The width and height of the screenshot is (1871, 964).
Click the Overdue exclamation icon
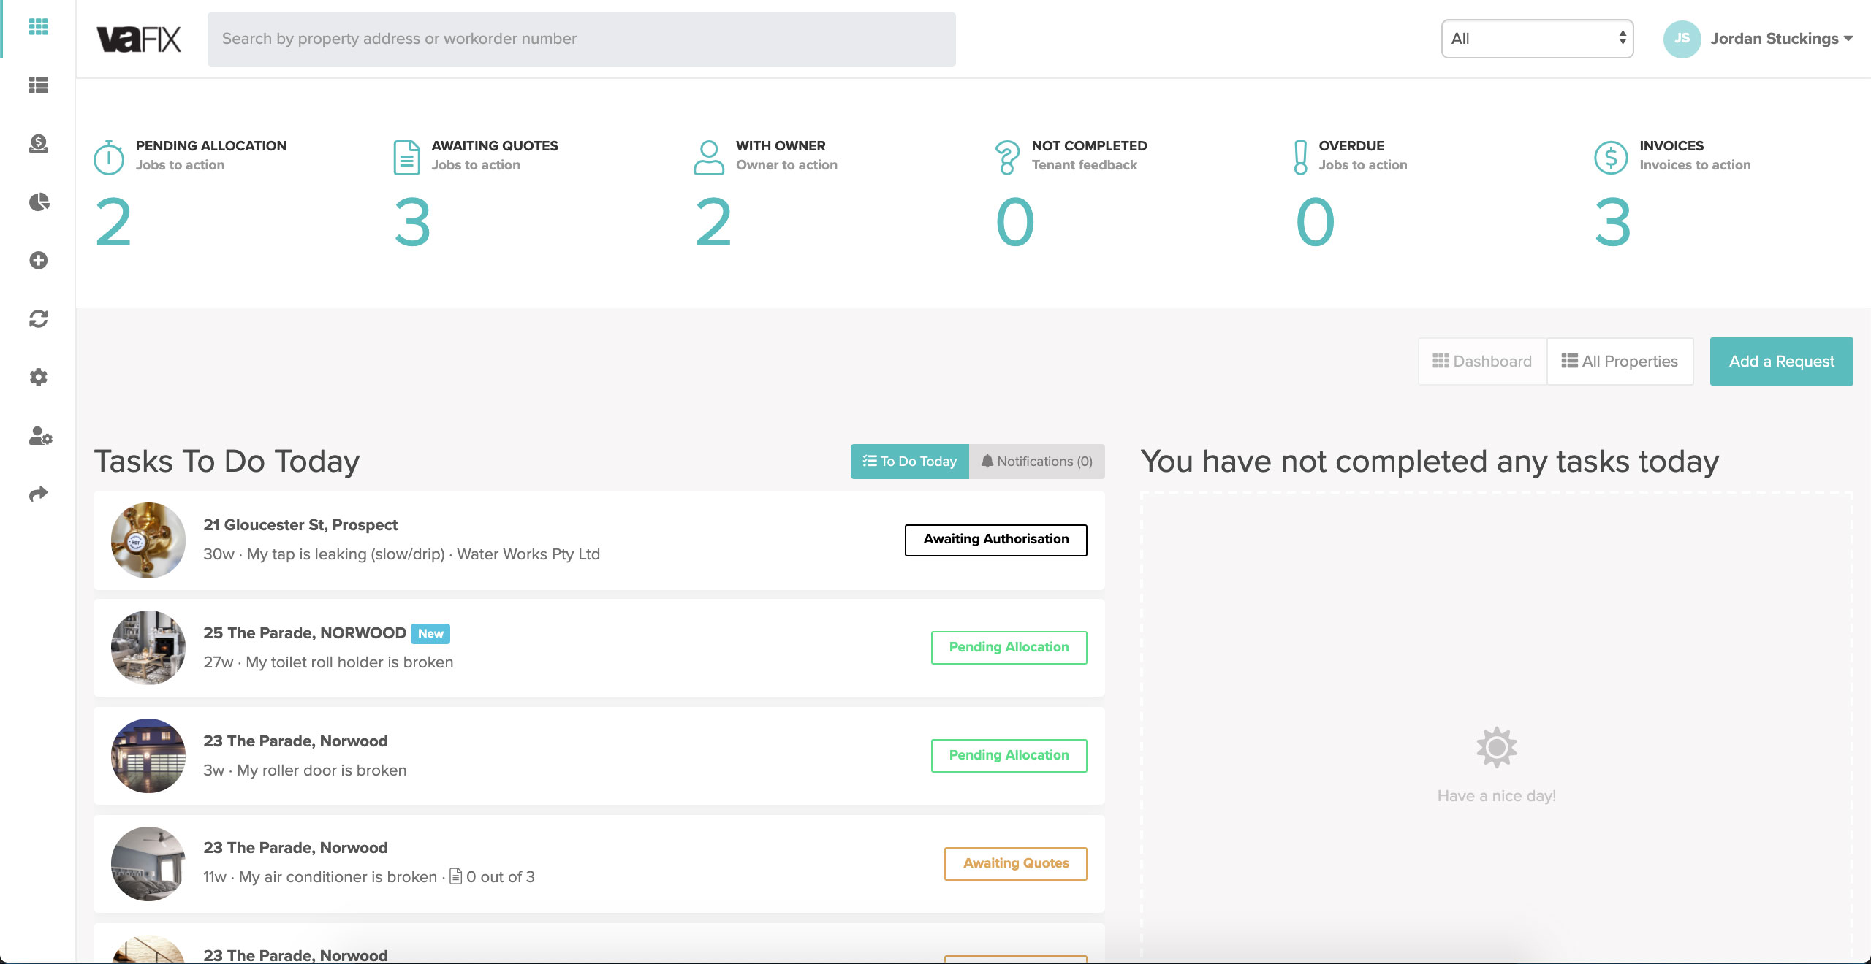[x=1300, y=157]
